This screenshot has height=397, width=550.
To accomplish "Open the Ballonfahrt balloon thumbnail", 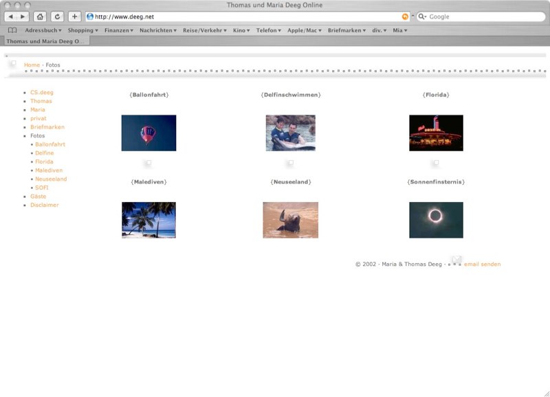I will point(148,133).
